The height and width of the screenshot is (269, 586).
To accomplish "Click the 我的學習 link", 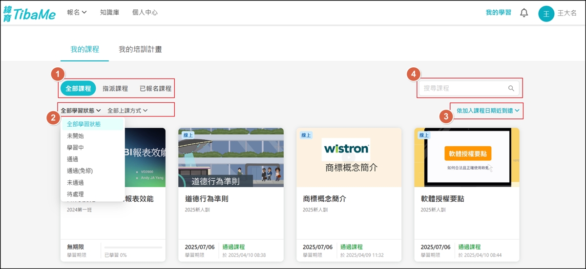I will pos(498,13).
